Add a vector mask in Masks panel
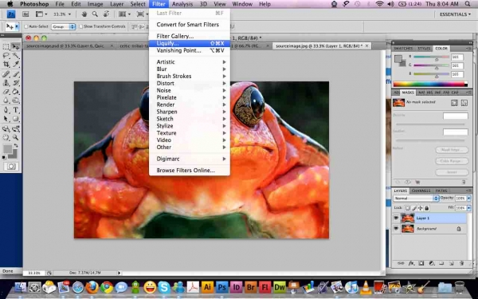478x299 pixels. point(464,103)
